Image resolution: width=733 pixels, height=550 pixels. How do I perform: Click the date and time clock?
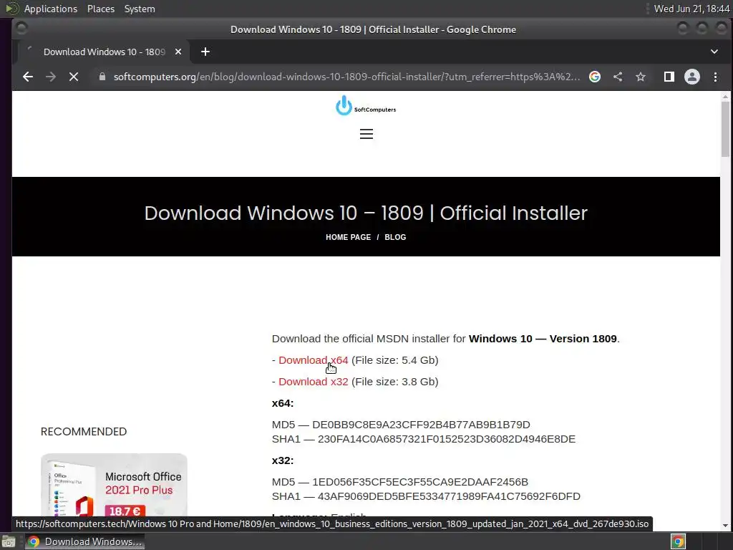691,9
